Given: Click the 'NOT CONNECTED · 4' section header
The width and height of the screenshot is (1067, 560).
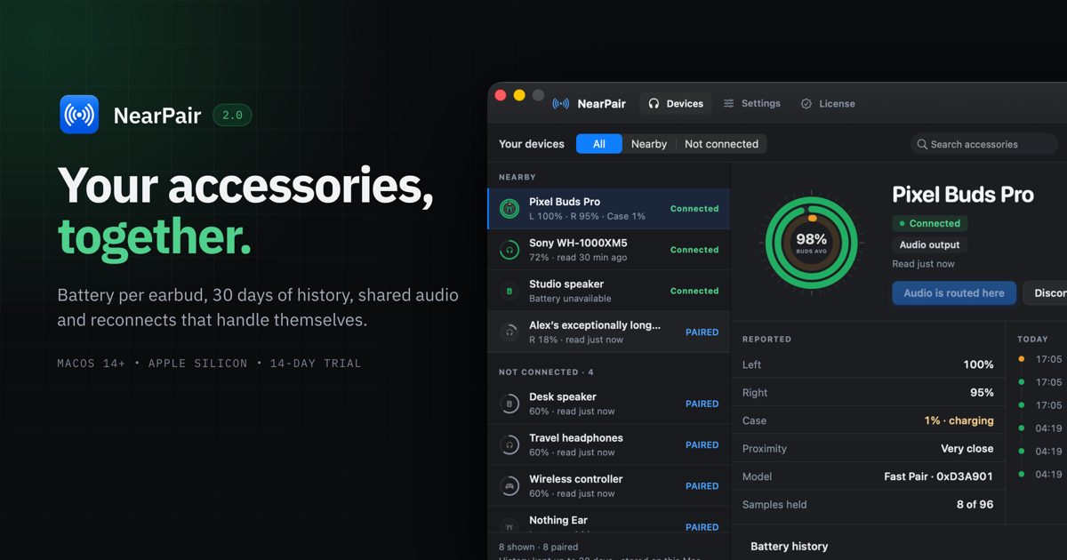Looking at the screenshot, I should point(546,372).
